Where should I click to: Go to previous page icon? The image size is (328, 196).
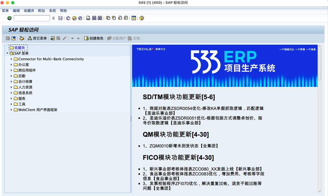click(114, 18)
